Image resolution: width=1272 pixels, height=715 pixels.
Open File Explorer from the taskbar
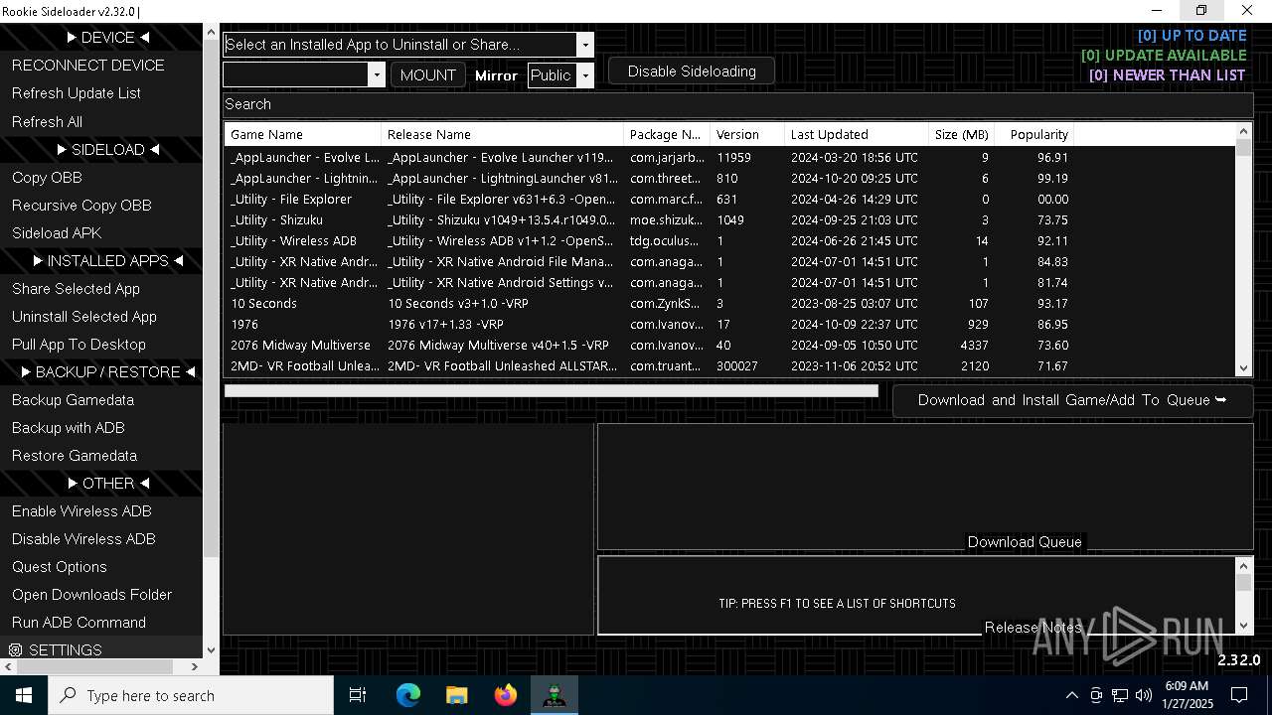pyautogui.click(x=456, y=695)
